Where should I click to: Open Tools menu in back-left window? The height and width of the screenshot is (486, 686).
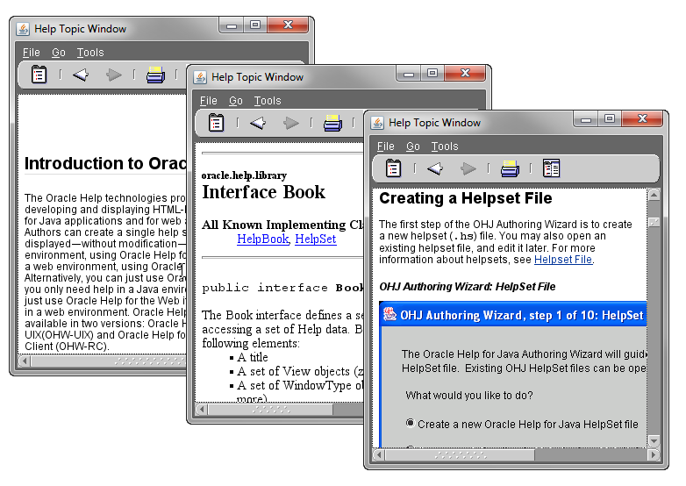(x=90, y=53)
